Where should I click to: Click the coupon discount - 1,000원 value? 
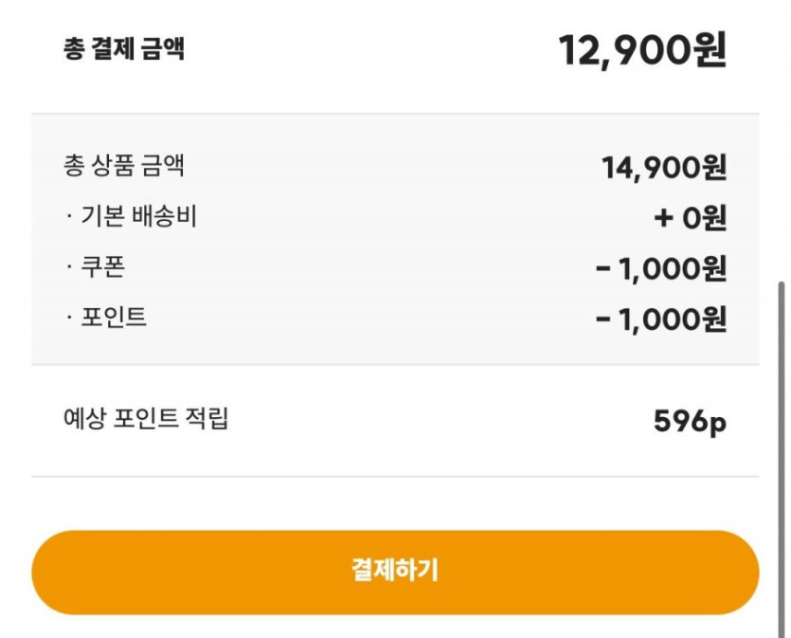tap(661, 269)
